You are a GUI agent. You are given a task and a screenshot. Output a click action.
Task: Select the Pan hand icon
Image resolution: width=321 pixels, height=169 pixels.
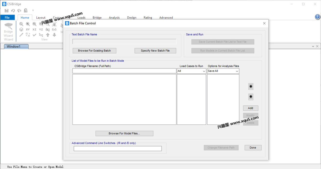click(54, 24)
